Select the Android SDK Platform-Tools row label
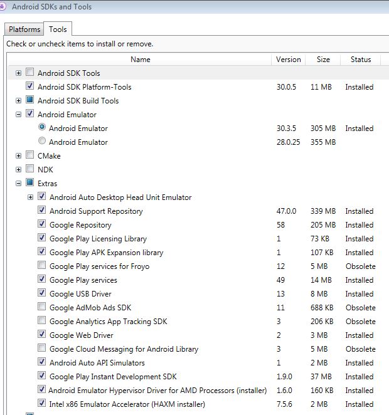 (85, 87)
